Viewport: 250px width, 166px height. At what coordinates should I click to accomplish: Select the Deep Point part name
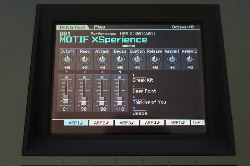click(x=144, y=91)
